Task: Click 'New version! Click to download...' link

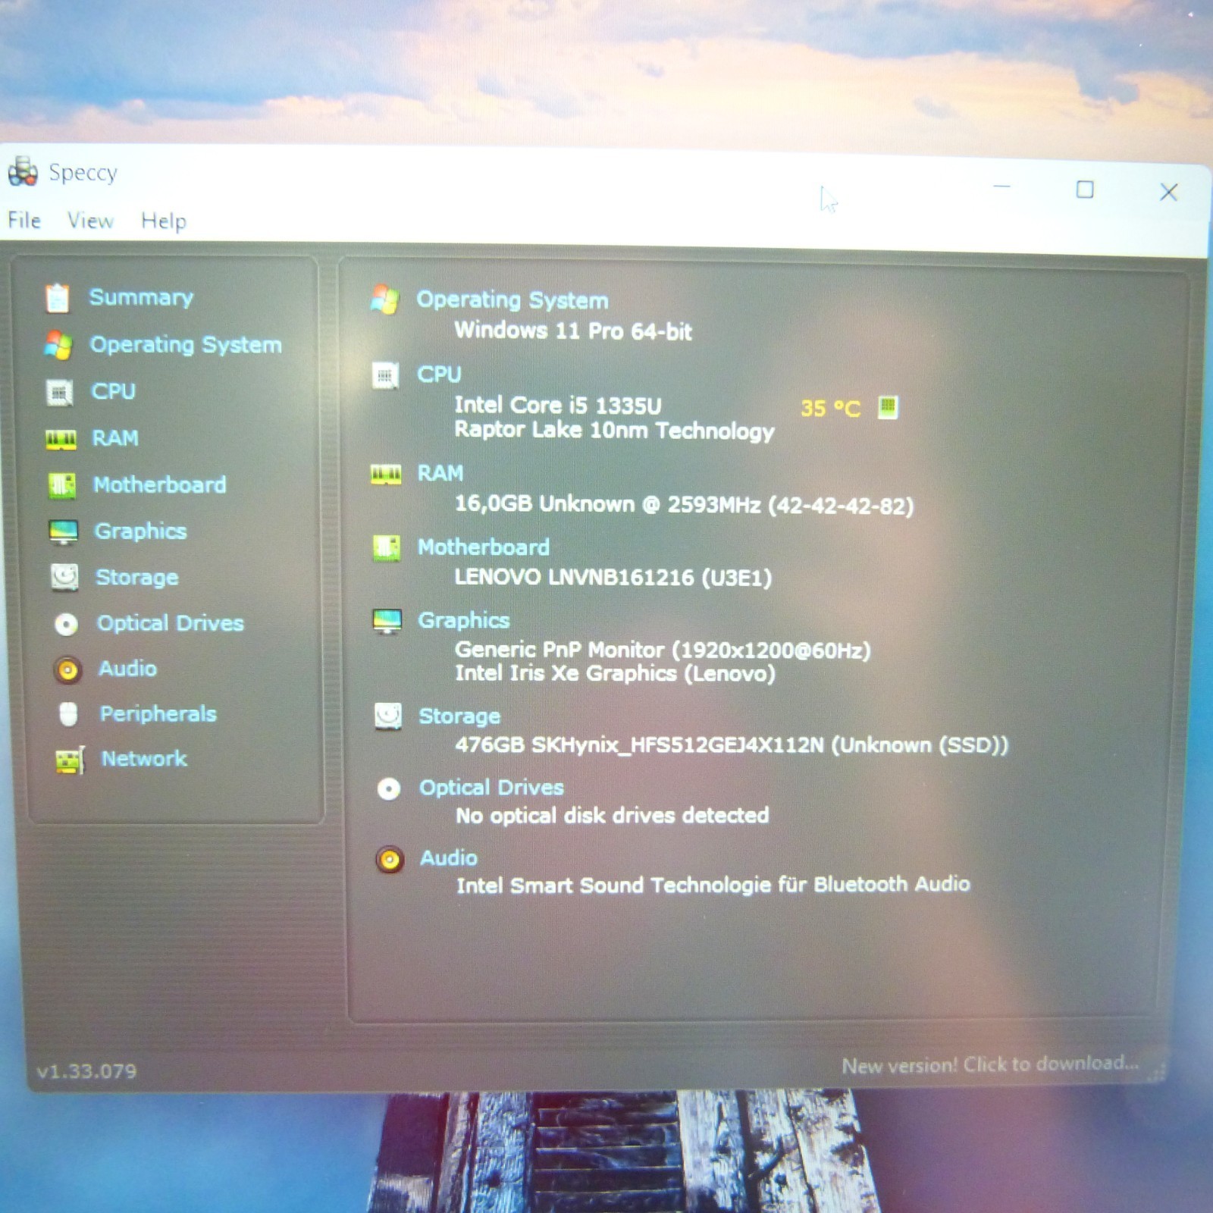Action: (x=990, y=1064)
